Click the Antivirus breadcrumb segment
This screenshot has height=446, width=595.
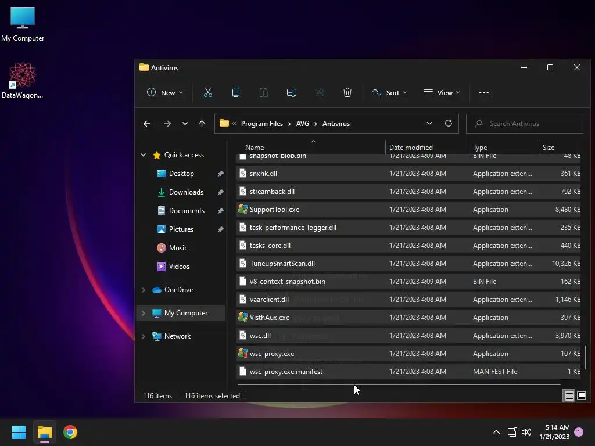[336, 124]
